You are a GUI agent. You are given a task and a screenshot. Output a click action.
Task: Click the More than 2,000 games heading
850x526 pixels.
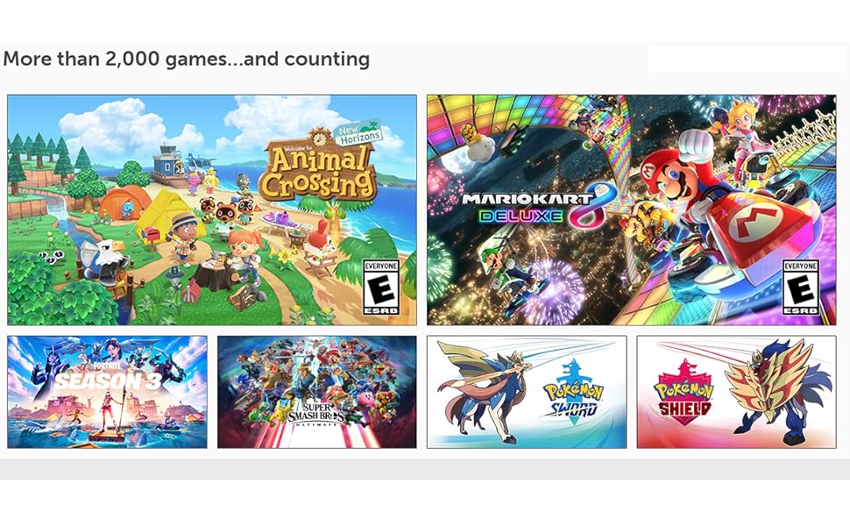187,59
